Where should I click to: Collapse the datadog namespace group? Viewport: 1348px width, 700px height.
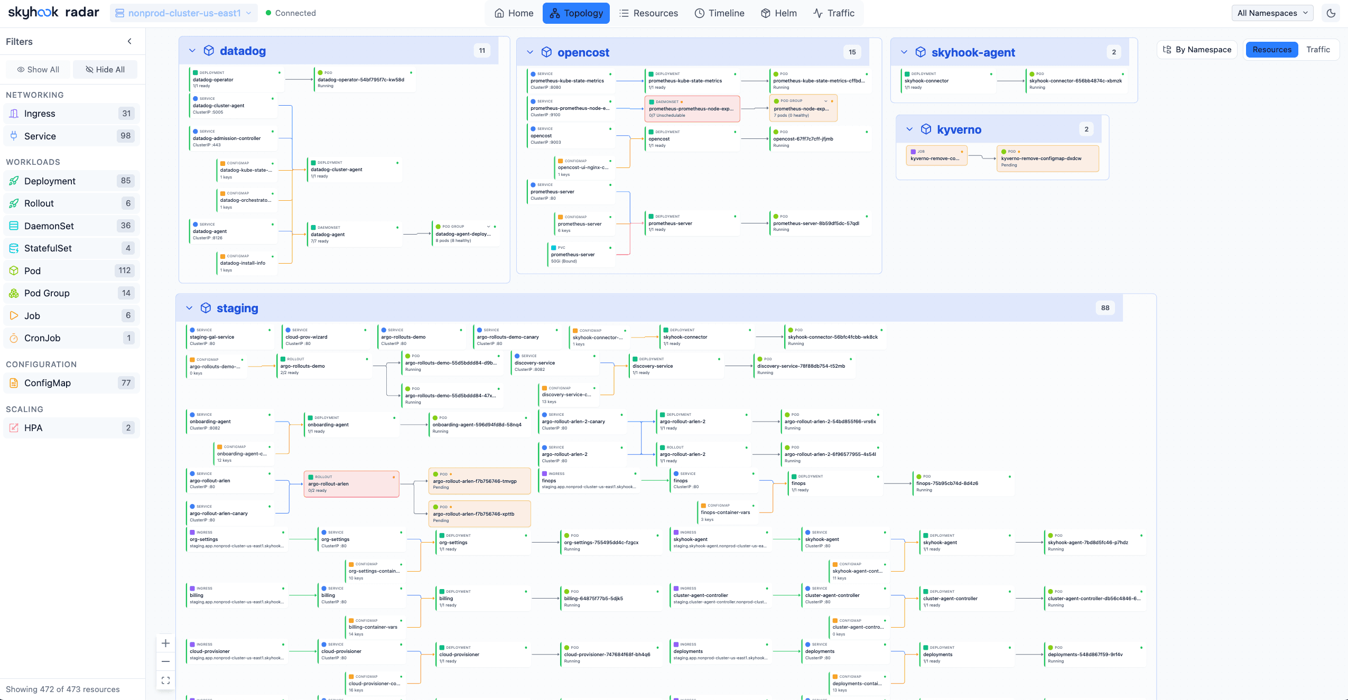pos(192,51)
